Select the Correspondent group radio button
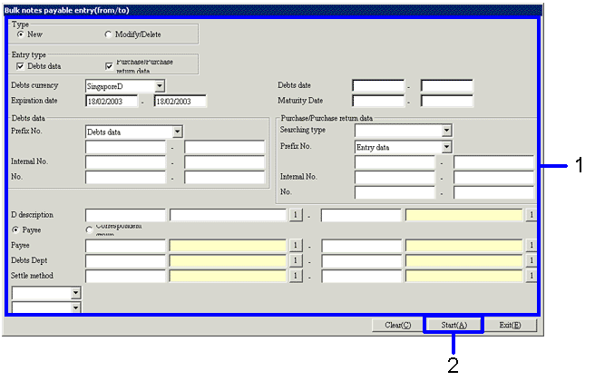595x381 pixels. (x=89, y=230)
